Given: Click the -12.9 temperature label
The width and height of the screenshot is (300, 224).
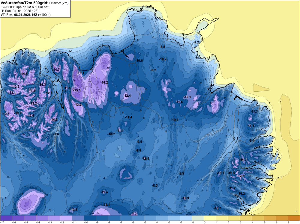Looking at the screenshot, I should (185, 198).
